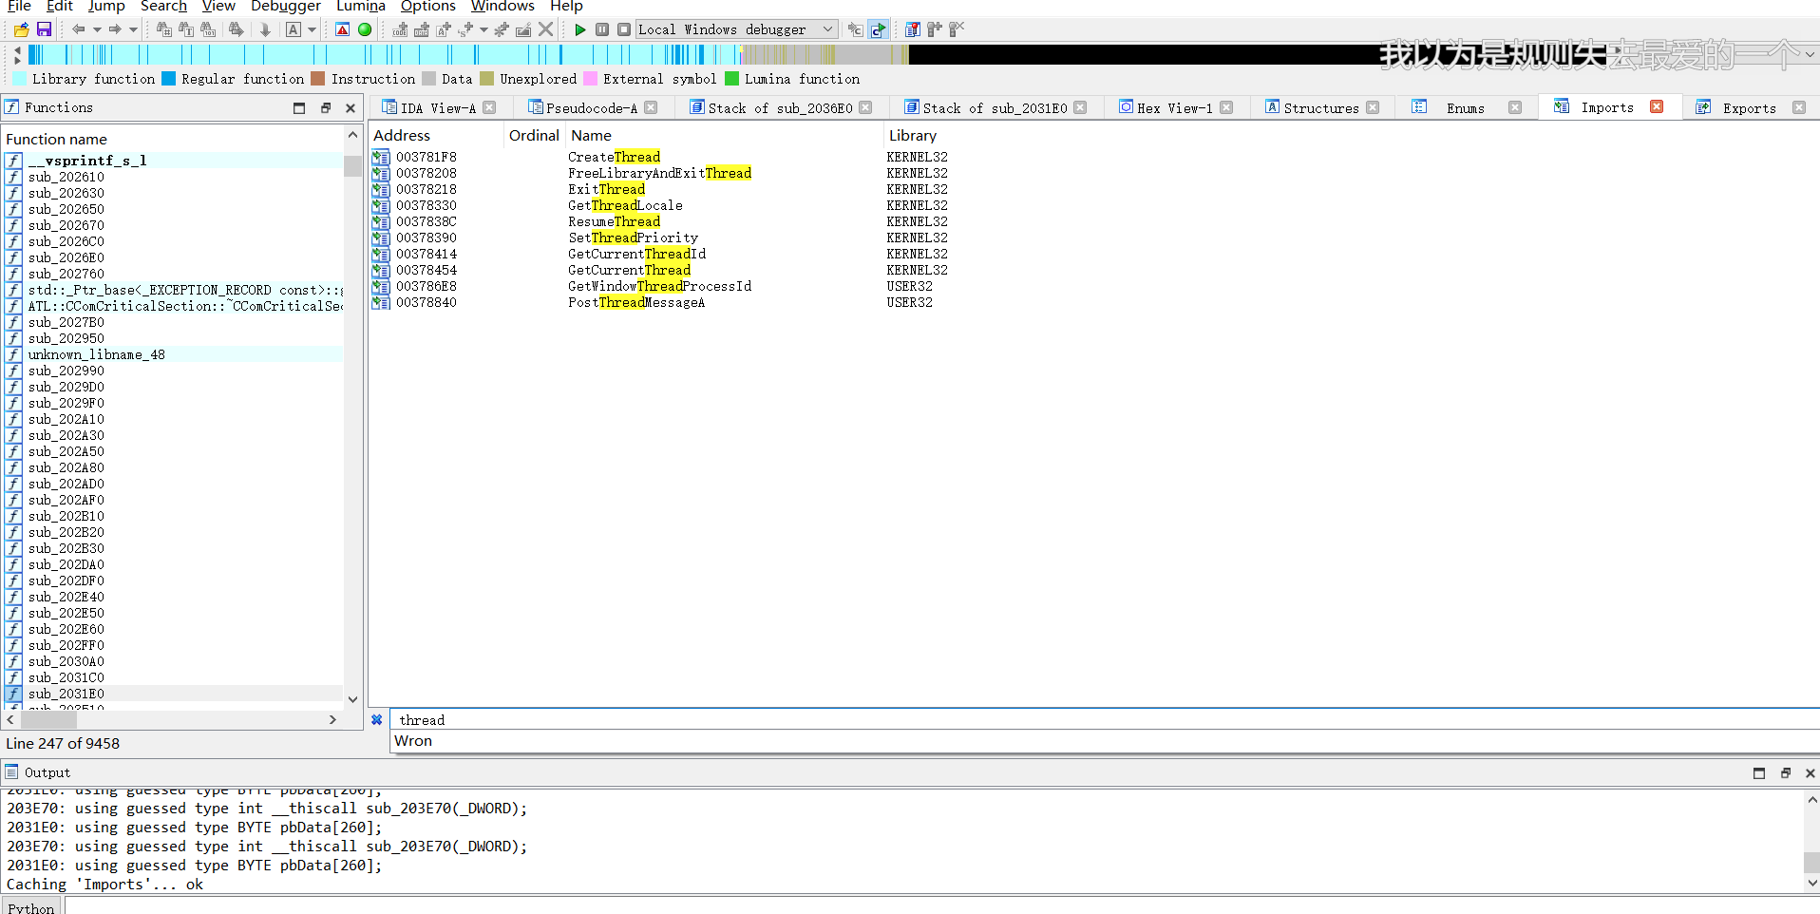Pause the process with the pause icon

click(602, 29)
